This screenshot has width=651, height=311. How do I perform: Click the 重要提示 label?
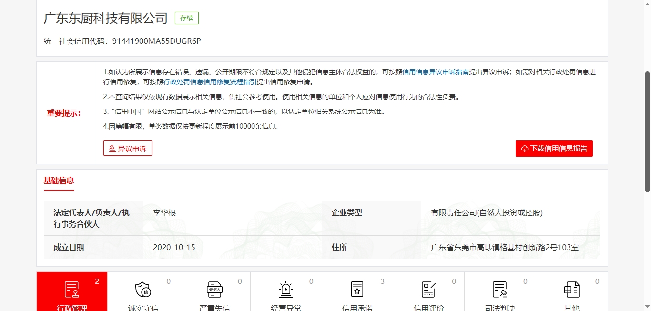point(64,113)
